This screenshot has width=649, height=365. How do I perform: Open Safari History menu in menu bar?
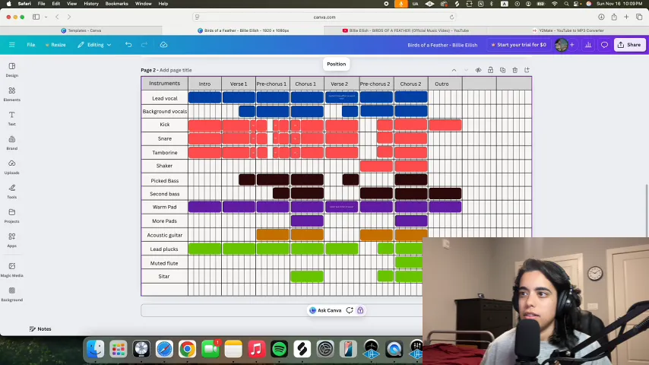pos(91,4)
